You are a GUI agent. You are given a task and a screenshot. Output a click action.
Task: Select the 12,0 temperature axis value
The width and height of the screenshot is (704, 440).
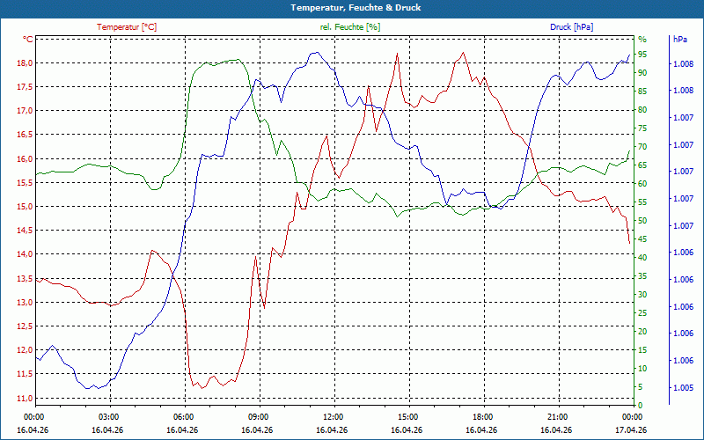(x=25, y=349)
